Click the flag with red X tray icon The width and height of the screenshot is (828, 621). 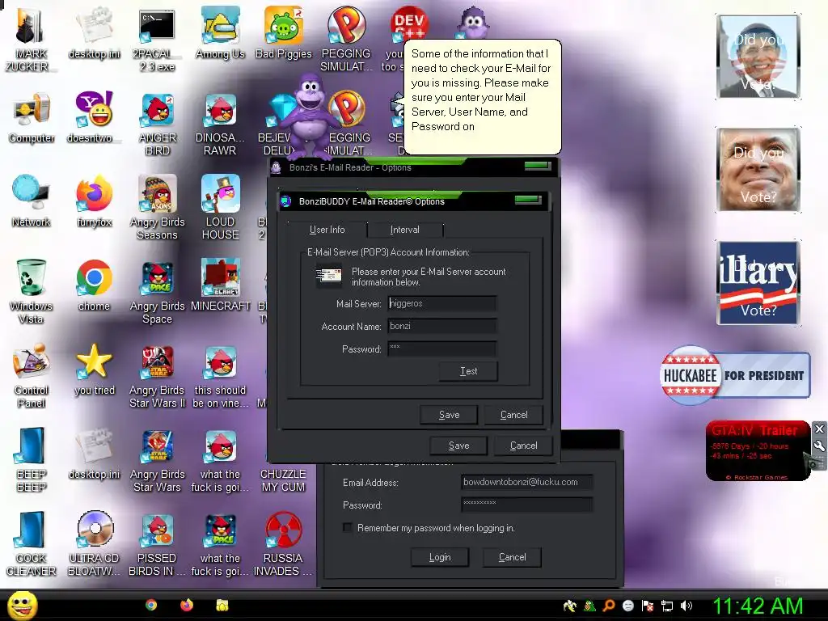coord(648,606)
